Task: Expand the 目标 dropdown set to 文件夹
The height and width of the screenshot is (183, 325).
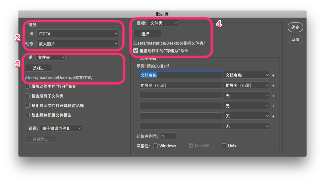Action: 163,23
